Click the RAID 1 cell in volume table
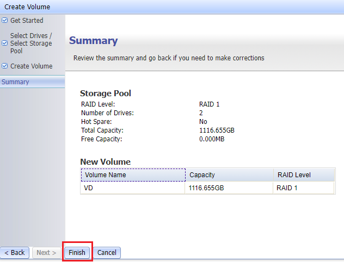344x262 pixels. (303, 188)
